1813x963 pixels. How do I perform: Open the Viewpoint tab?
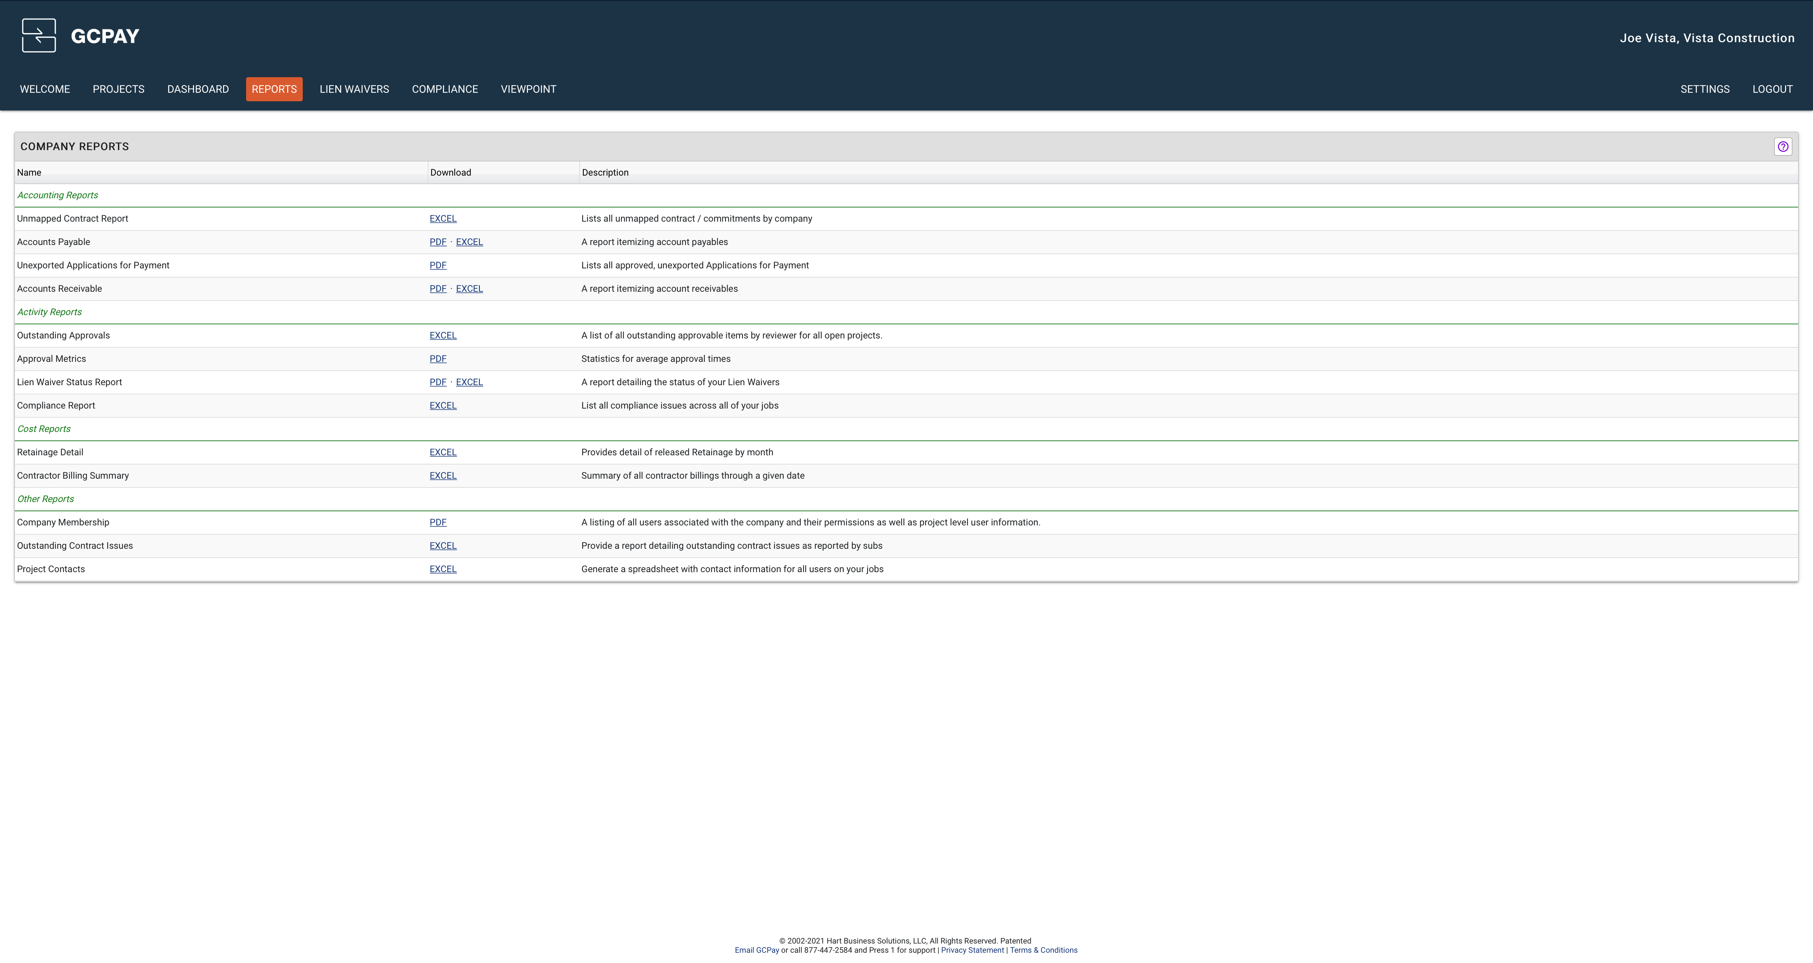(528, 90)
